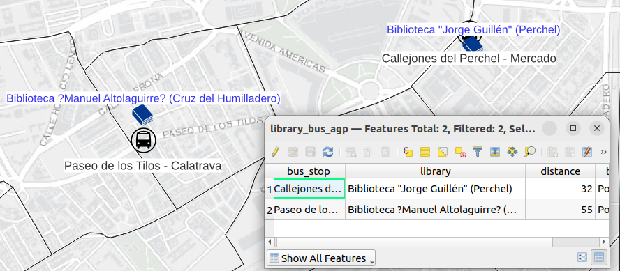Expand the toolbar overflow chevron
This screenshot has height=271, width=620.
click(603, 152)
